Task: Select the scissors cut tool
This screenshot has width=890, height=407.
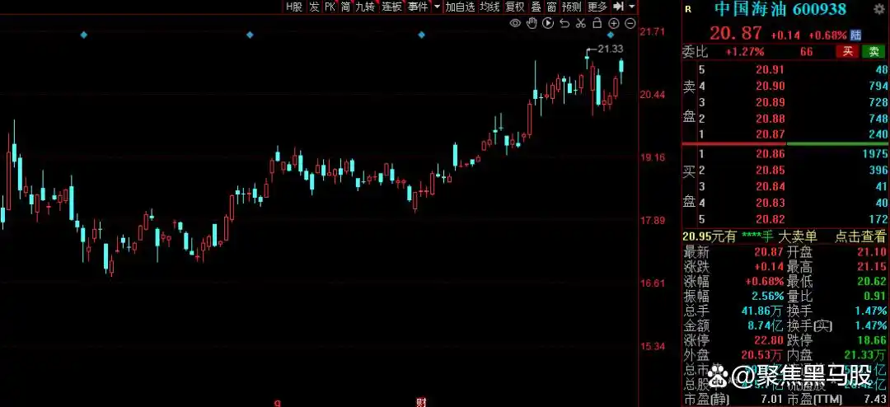Action: [580, 23]
